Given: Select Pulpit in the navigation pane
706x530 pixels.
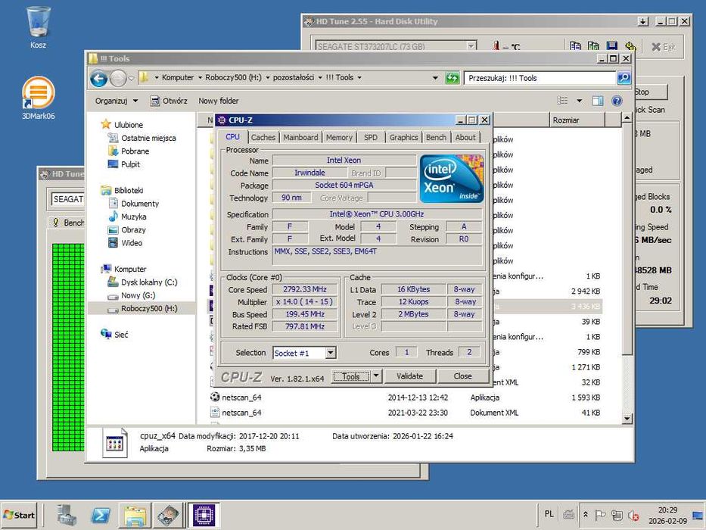Looking at the screenshot, I should 130,164.
